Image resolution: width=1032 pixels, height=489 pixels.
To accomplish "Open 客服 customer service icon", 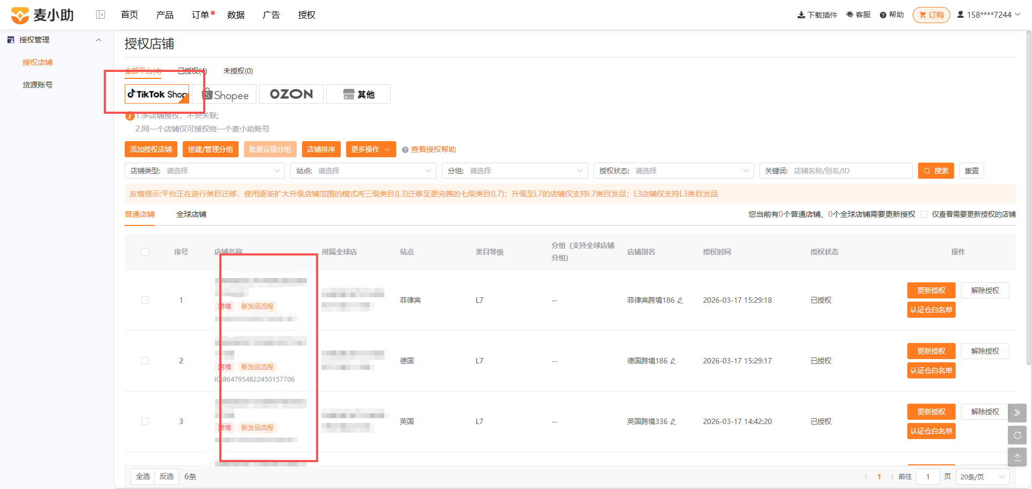I will (850, 14).
